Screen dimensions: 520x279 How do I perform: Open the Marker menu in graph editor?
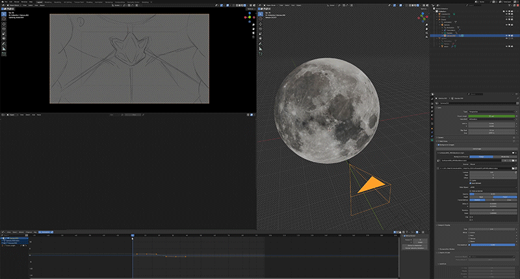click(21, 232)
